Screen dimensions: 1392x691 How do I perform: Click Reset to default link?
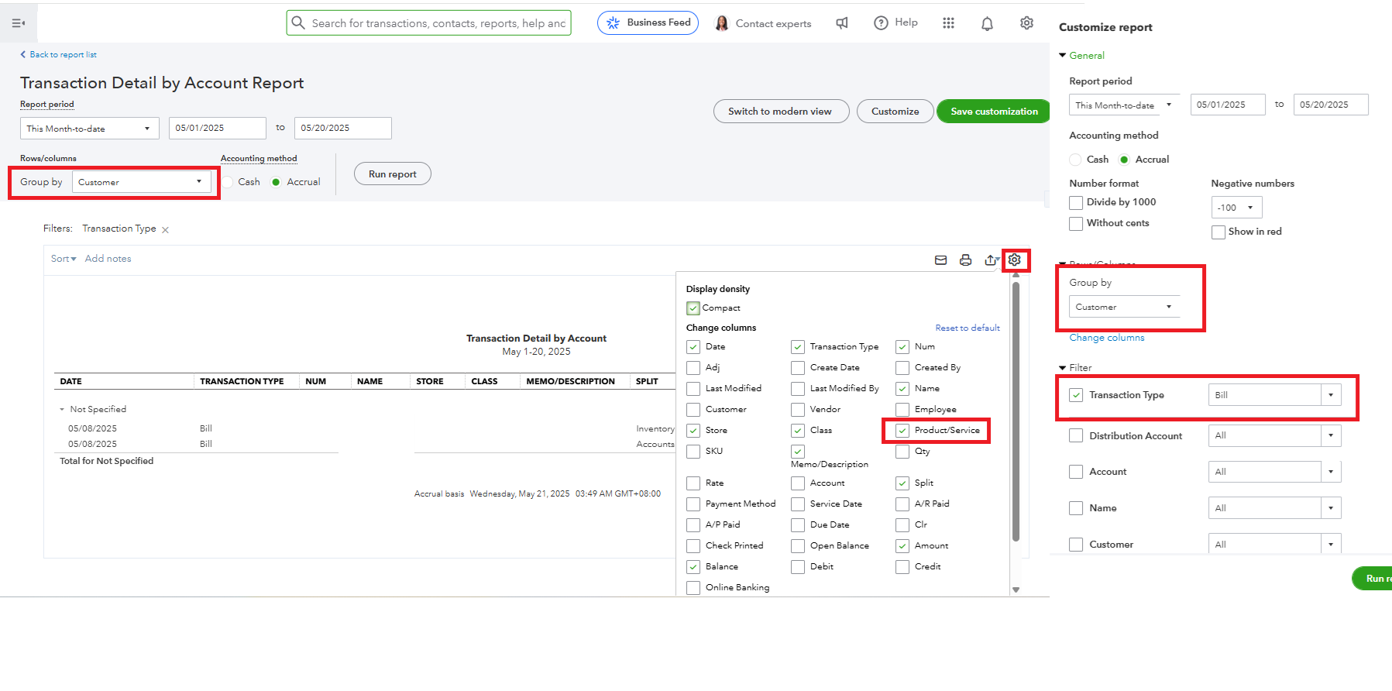(x=967, y=328)
